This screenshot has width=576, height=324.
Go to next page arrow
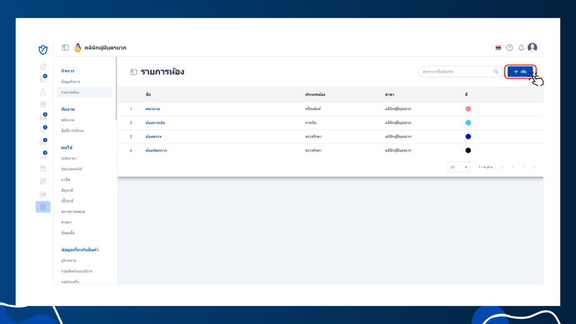523,167
